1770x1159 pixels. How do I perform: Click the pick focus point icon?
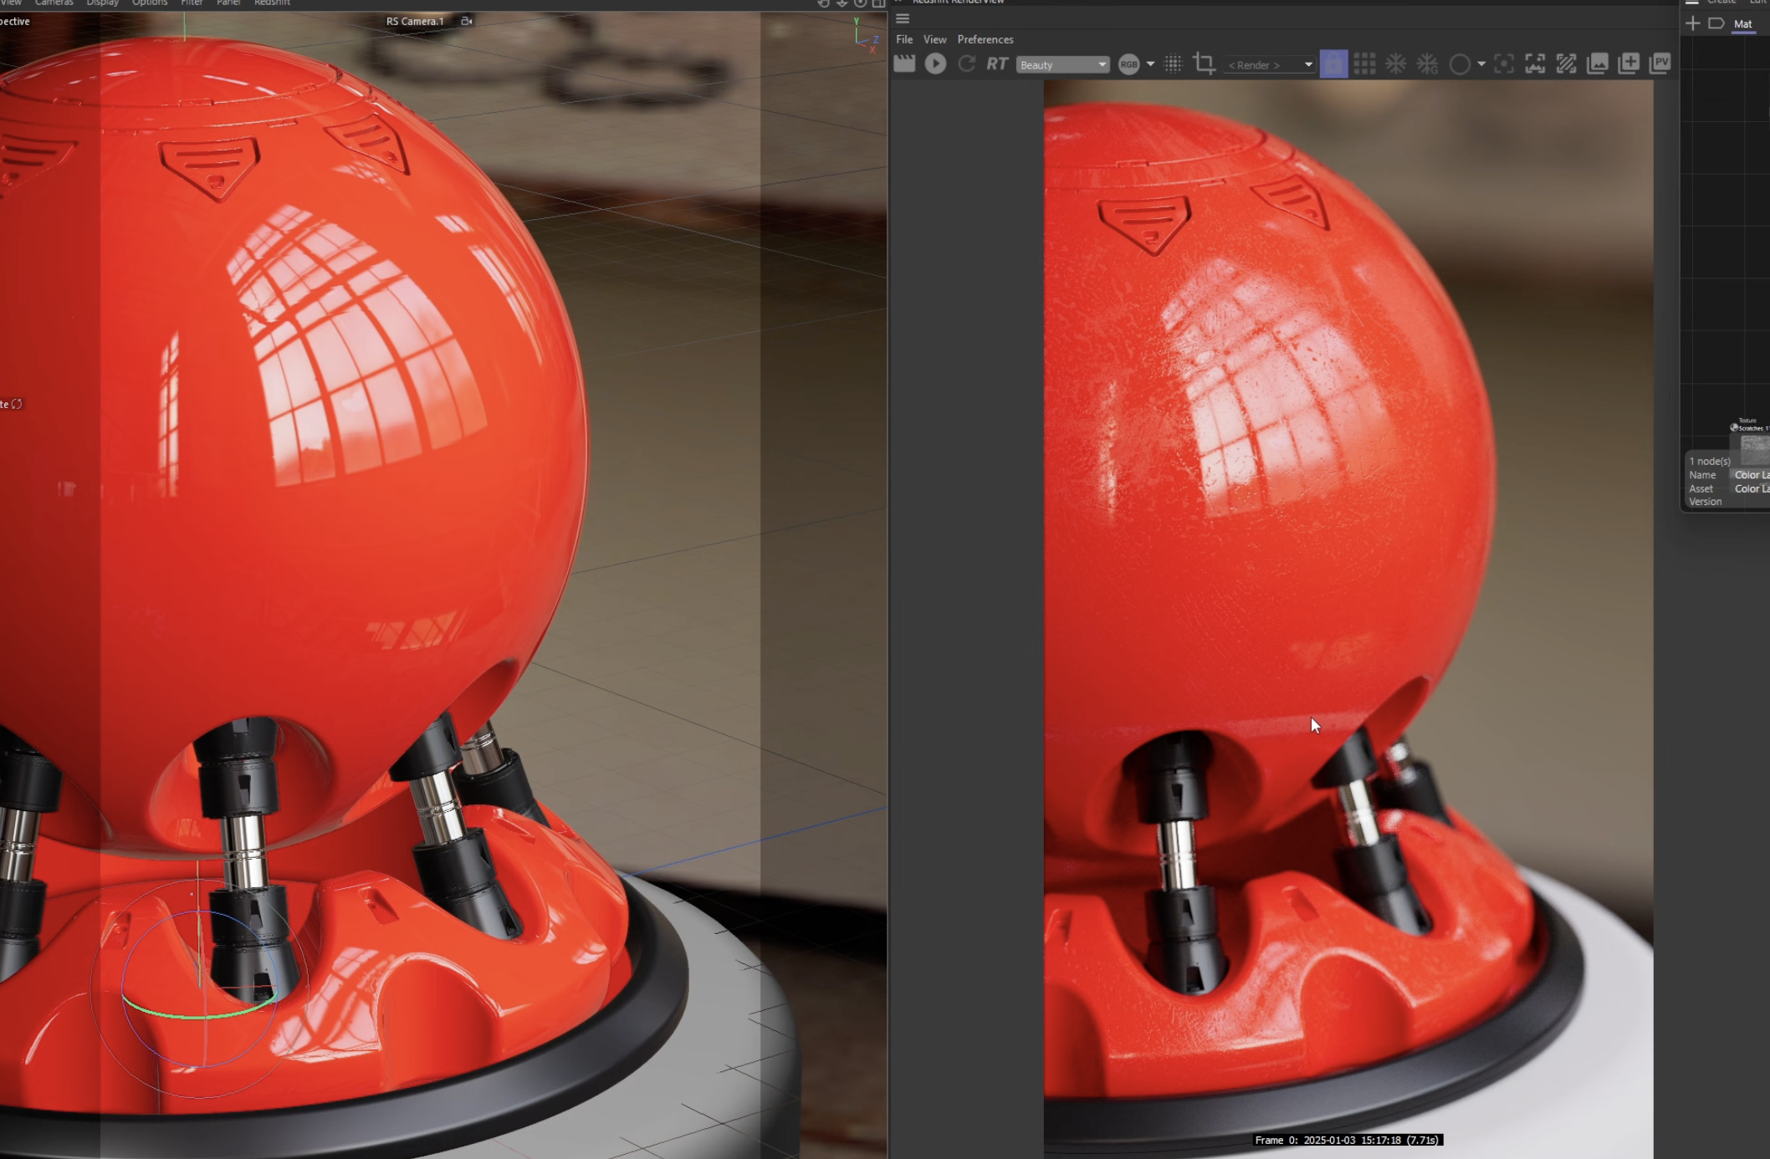point(1503,64)
